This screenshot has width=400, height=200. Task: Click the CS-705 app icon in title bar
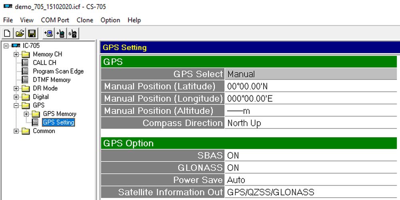tap(8, 6)
